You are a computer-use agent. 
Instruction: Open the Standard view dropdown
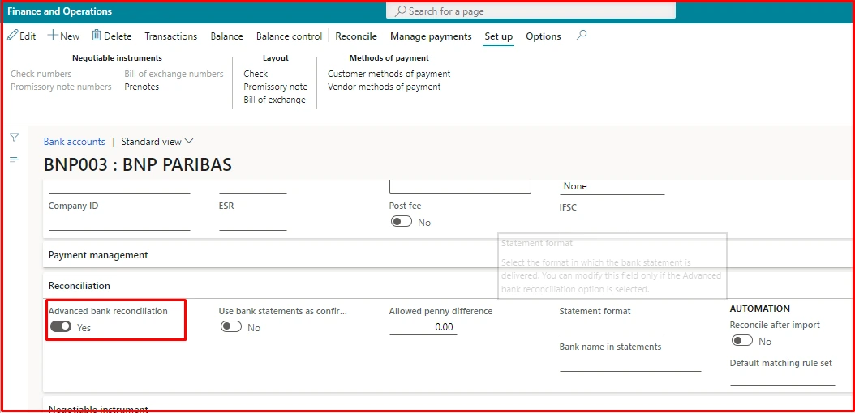click(157, 142)
